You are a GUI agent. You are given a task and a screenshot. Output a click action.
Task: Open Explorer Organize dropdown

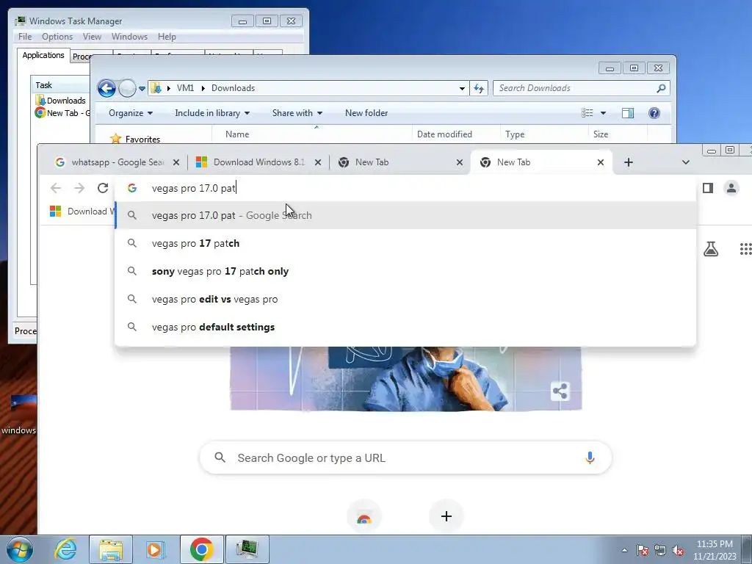tap(131, 113)
